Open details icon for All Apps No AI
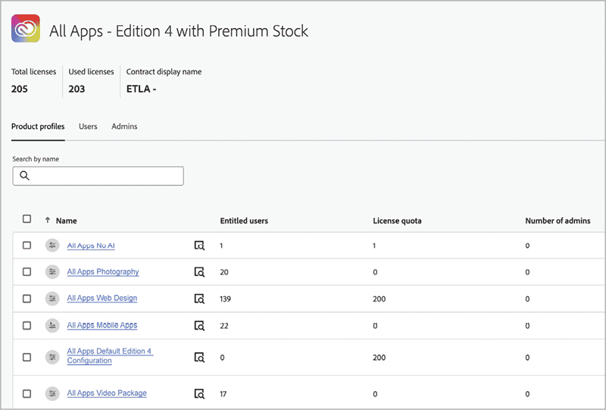The height and width of the screenshot is (410, 606). click(x=199, y=246)
